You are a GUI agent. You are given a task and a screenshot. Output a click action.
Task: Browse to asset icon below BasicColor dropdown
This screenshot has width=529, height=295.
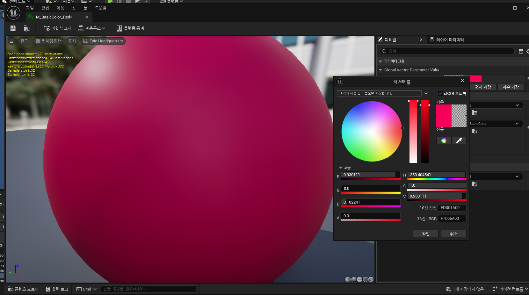pos(475,131)
